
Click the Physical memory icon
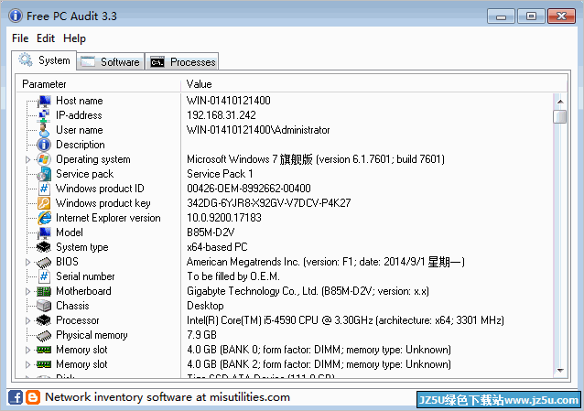click(44, 335)
